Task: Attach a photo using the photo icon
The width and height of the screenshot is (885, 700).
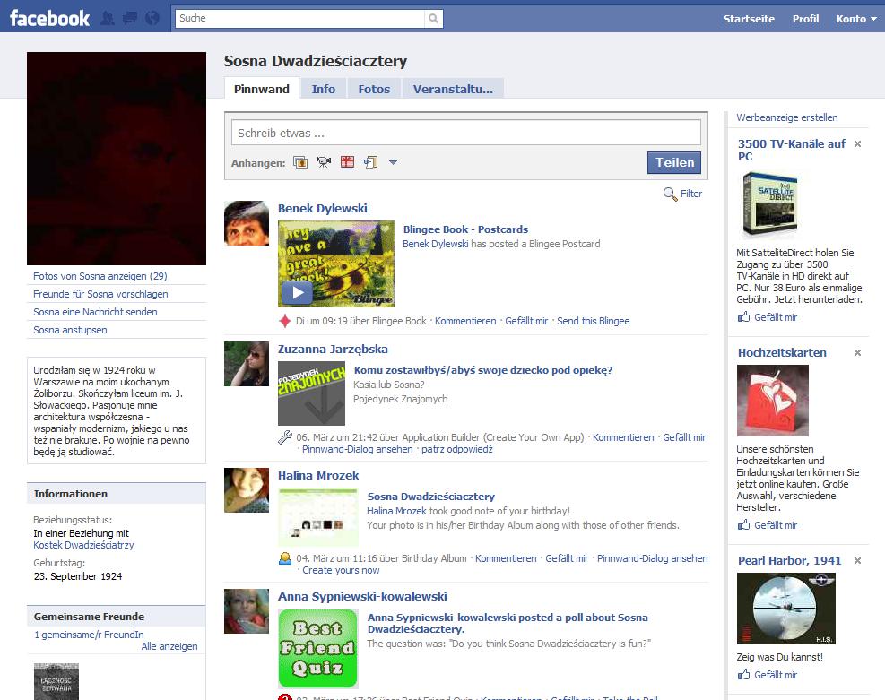Action: pyautogui.click(x=300, y=162)
